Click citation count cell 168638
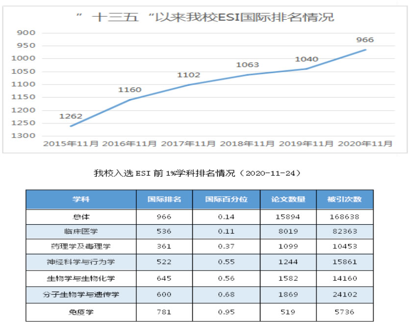 point(345,217)
